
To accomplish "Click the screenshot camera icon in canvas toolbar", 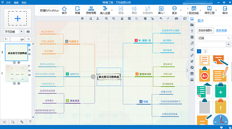I will (x=176, y=18).
